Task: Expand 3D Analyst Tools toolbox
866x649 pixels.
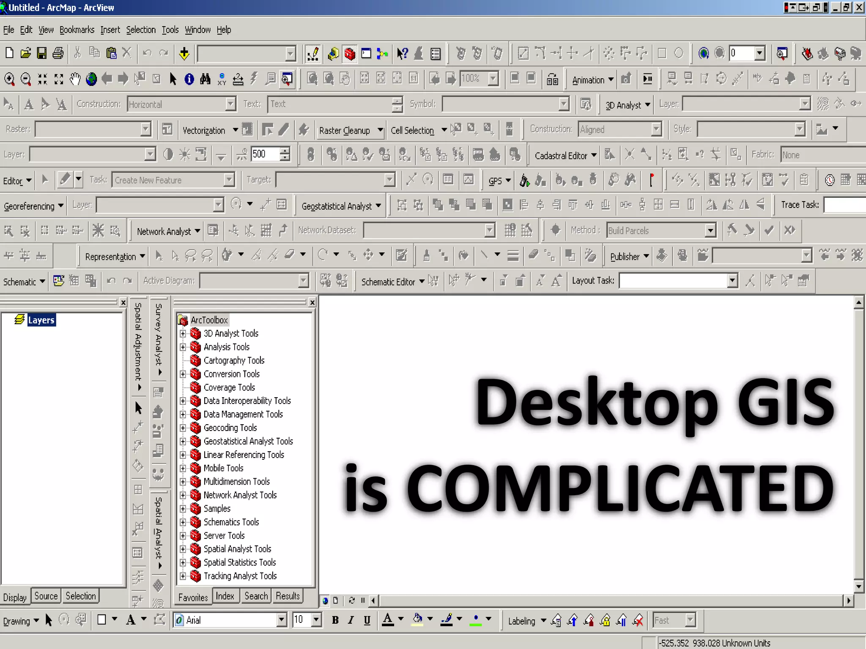Action: [x=183, y=334]
